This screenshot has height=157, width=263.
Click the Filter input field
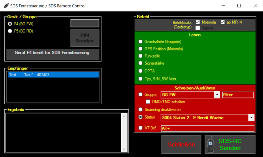click(238, 95)
